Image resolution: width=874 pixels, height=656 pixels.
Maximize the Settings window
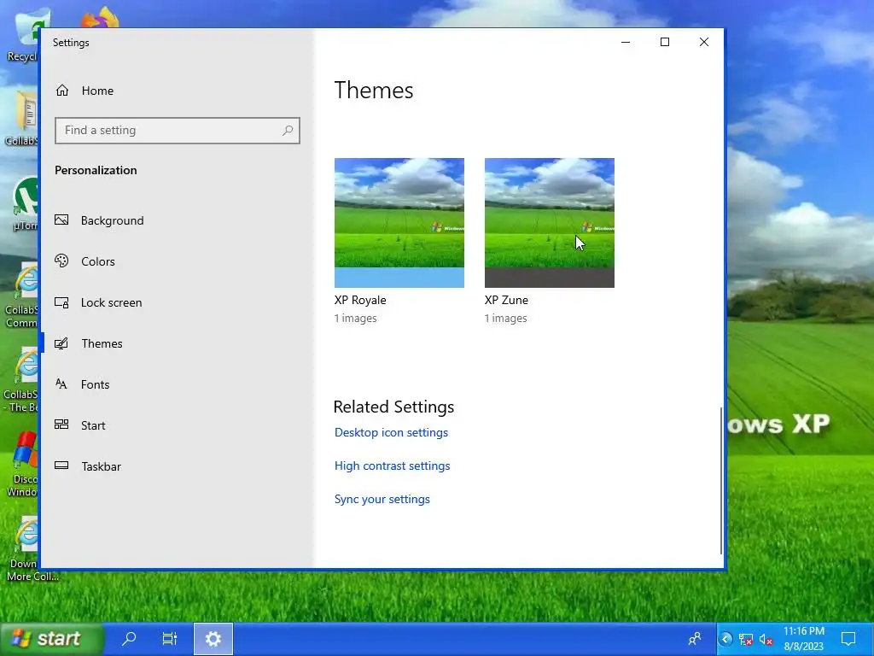point(664,43)
